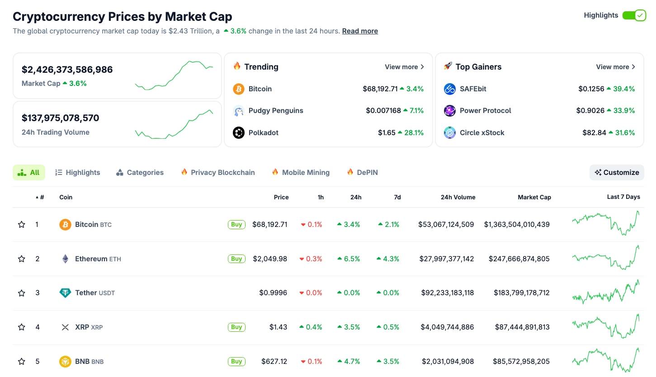656x377 pixels.
Task: Open the Read more link
Action: tap(360, 31)
